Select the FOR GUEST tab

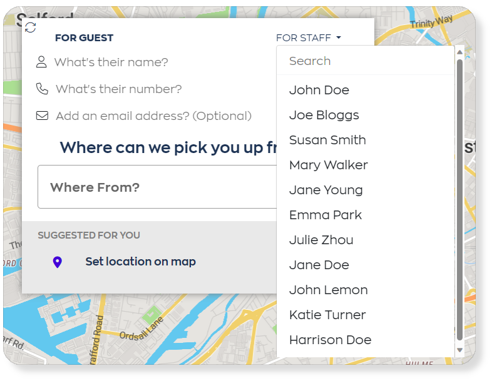click(x=84, y=38)
